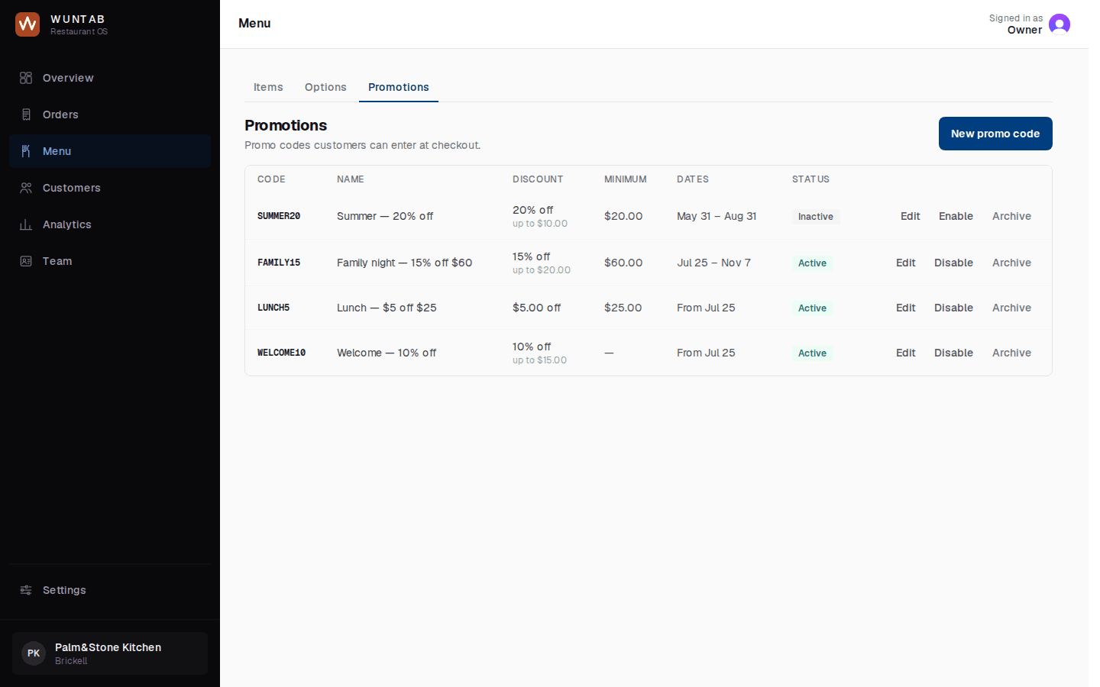Archive the LUNCH5 promo

point(1011,308)
